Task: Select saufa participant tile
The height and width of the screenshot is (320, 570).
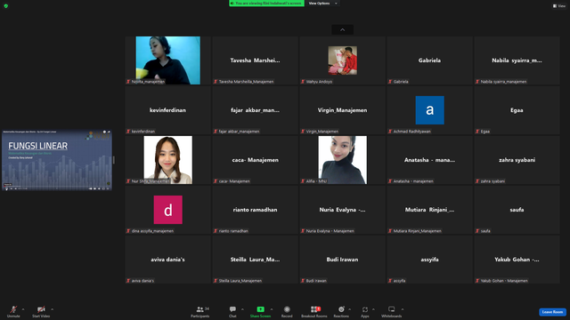Action: [x=517, y=210]
